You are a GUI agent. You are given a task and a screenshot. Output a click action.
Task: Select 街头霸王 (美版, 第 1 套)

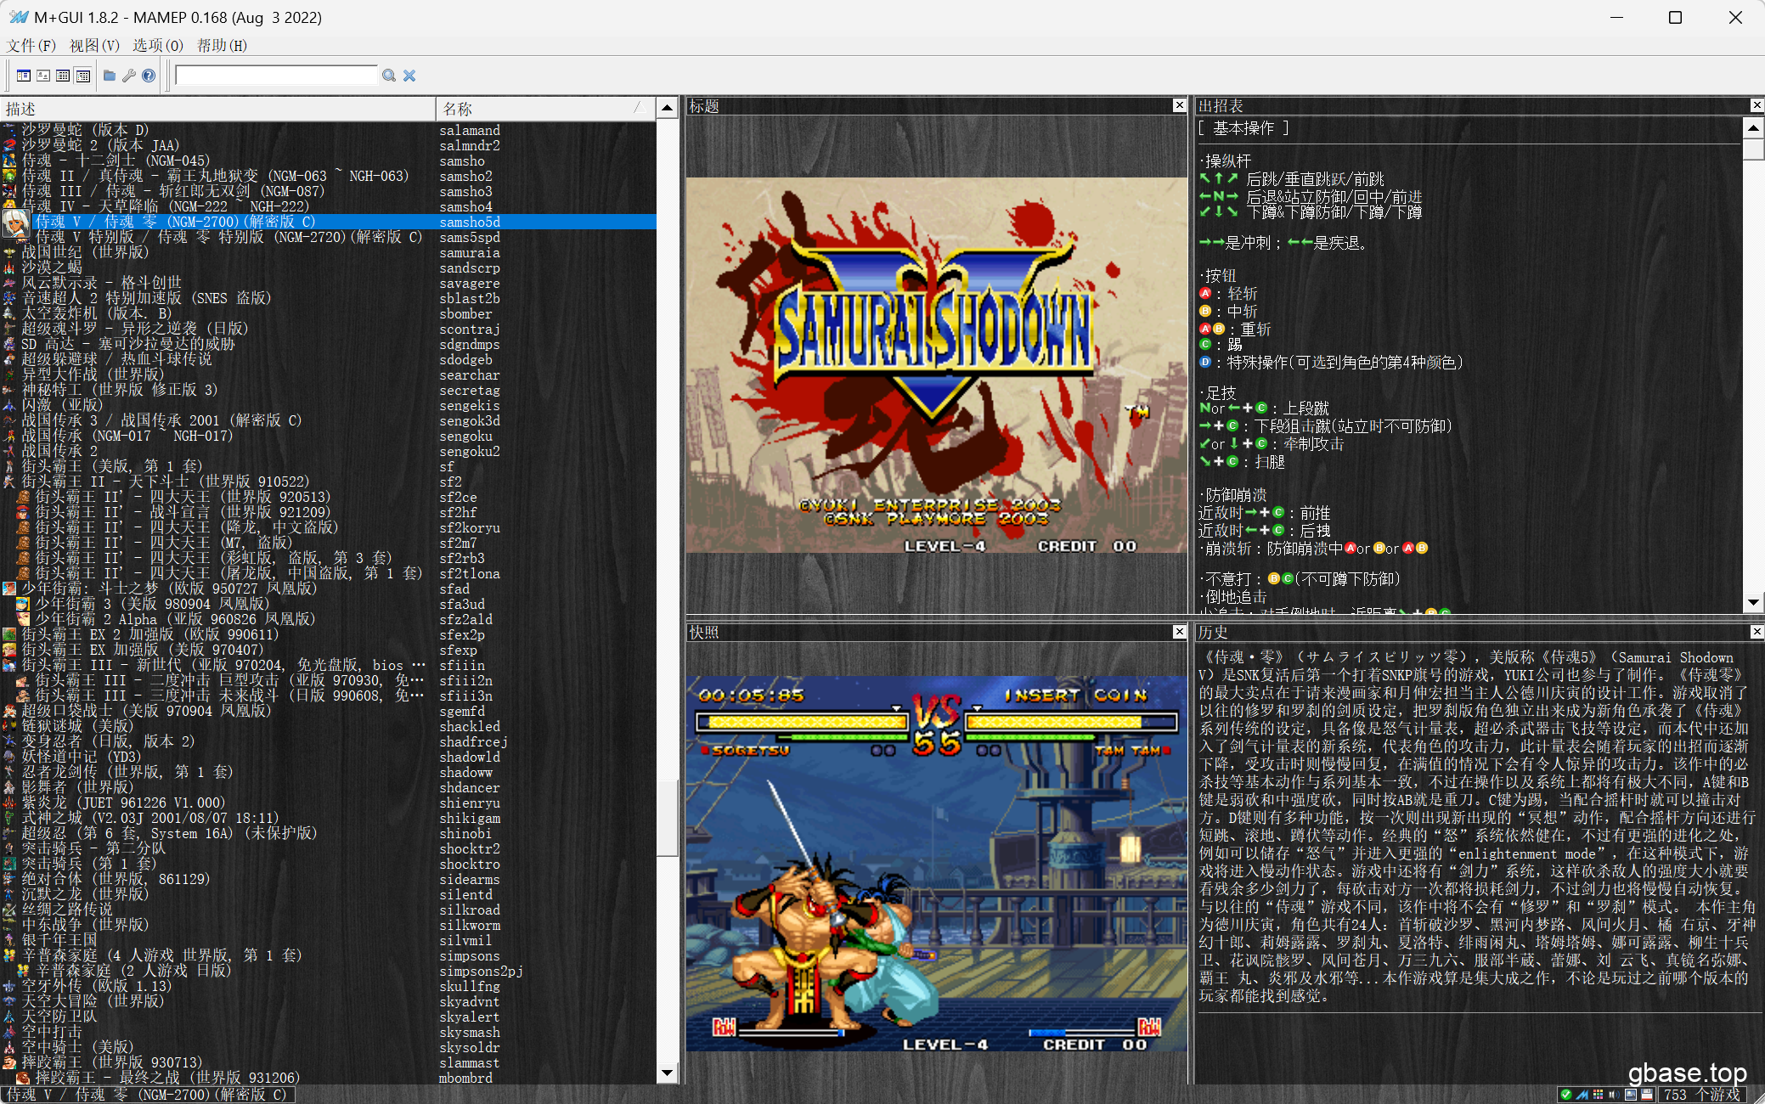click(111, 466)
